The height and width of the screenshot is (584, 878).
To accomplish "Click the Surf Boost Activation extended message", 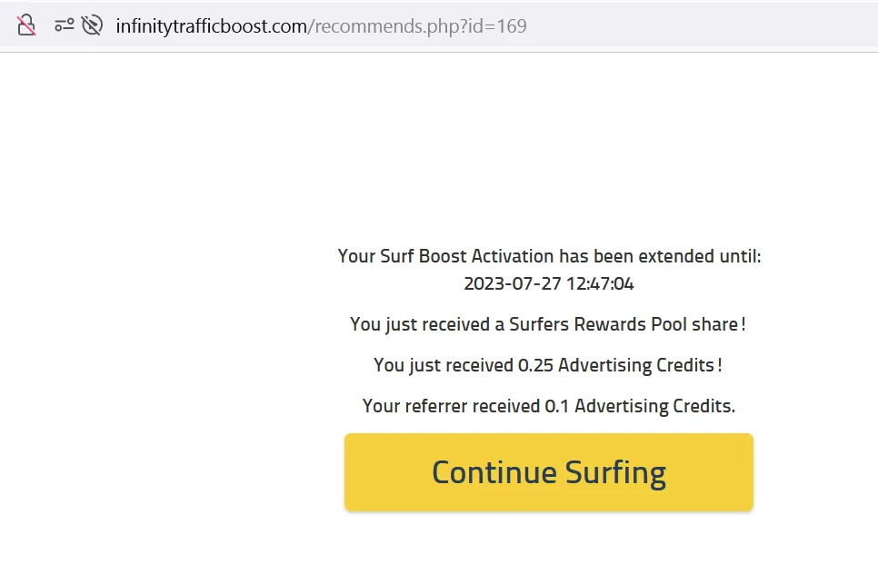I will (x=549, y=256).
